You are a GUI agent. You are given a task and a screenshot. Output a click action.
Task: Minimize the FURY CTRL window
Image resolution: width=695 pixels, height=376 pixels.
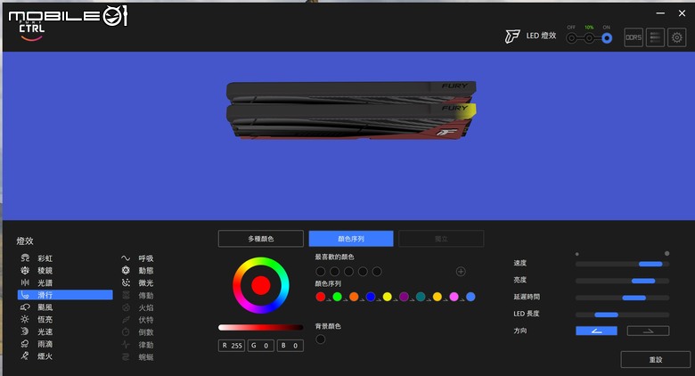(x=660, y=13)
